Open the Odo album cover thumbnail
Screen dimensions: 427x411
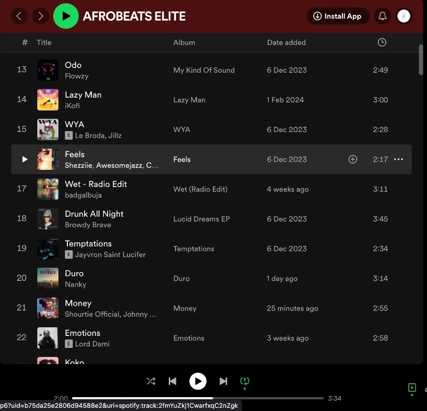point(48,70)
